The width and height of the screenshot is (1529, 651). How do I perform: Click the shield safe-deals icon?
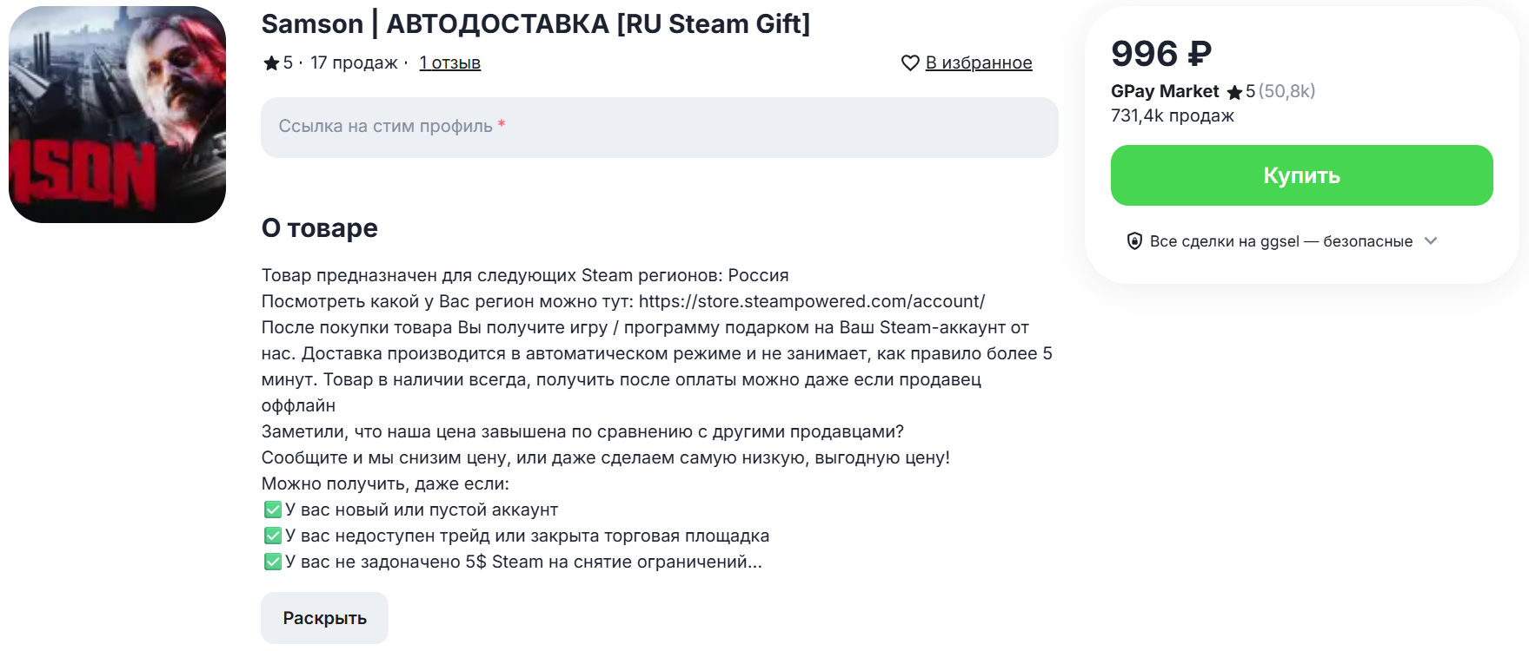[x=1134, y=241]
